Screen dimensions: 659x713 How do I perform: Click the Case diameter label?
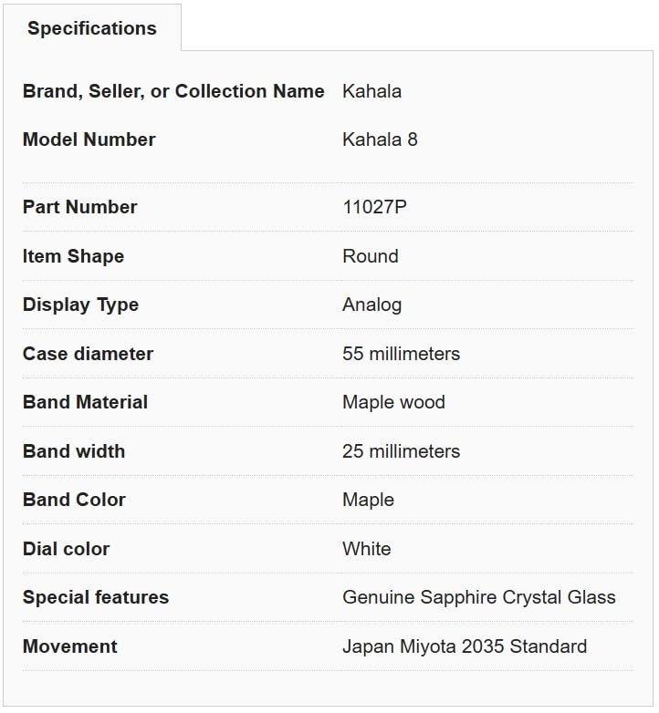tap(88, 354)
